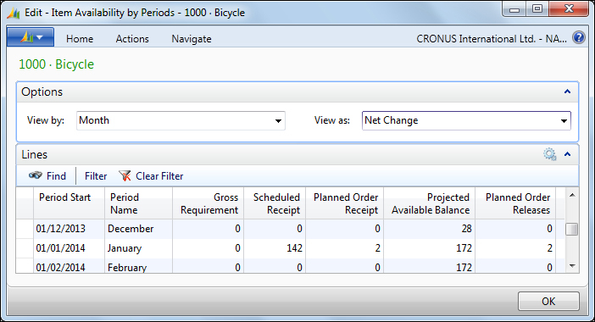Click the OK button

pos(548,301)
